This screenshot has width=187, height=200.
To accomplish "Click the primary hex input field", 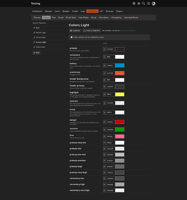I will click(111, 49).
